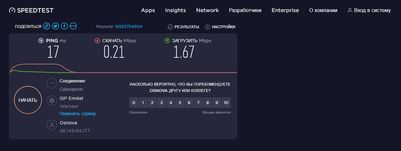
Task: Open Настройки settings
Action: point(220,27)
